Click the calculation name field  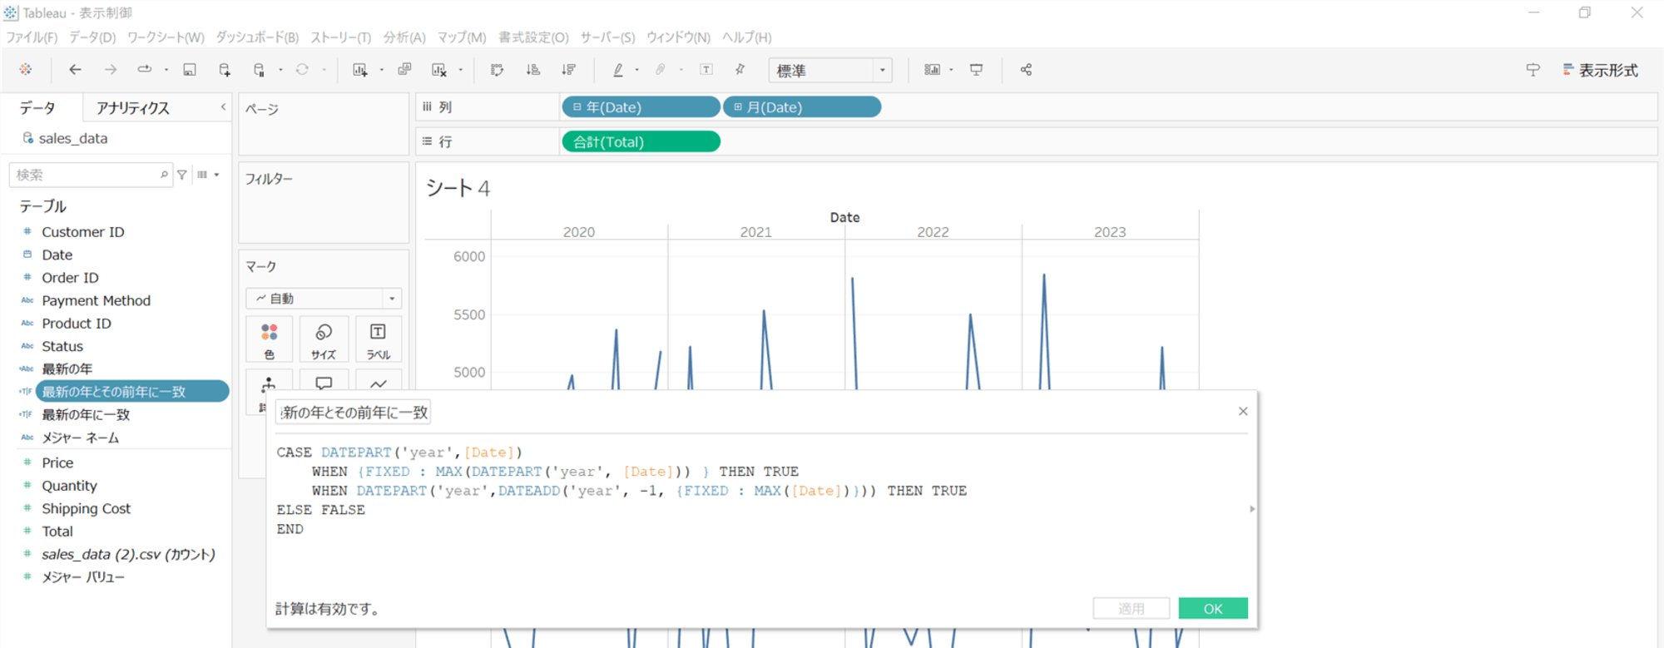(353, 413)
